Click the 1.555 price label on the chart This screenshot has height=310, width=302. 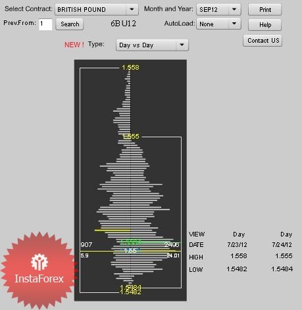pos(131,137)
